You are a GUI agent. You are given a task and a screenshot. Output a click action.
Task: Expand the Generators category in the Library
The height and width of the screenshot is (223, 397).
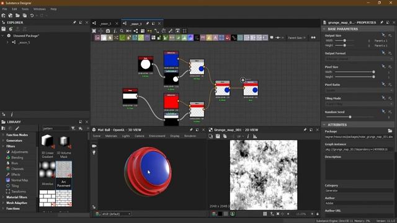point(3,141)
